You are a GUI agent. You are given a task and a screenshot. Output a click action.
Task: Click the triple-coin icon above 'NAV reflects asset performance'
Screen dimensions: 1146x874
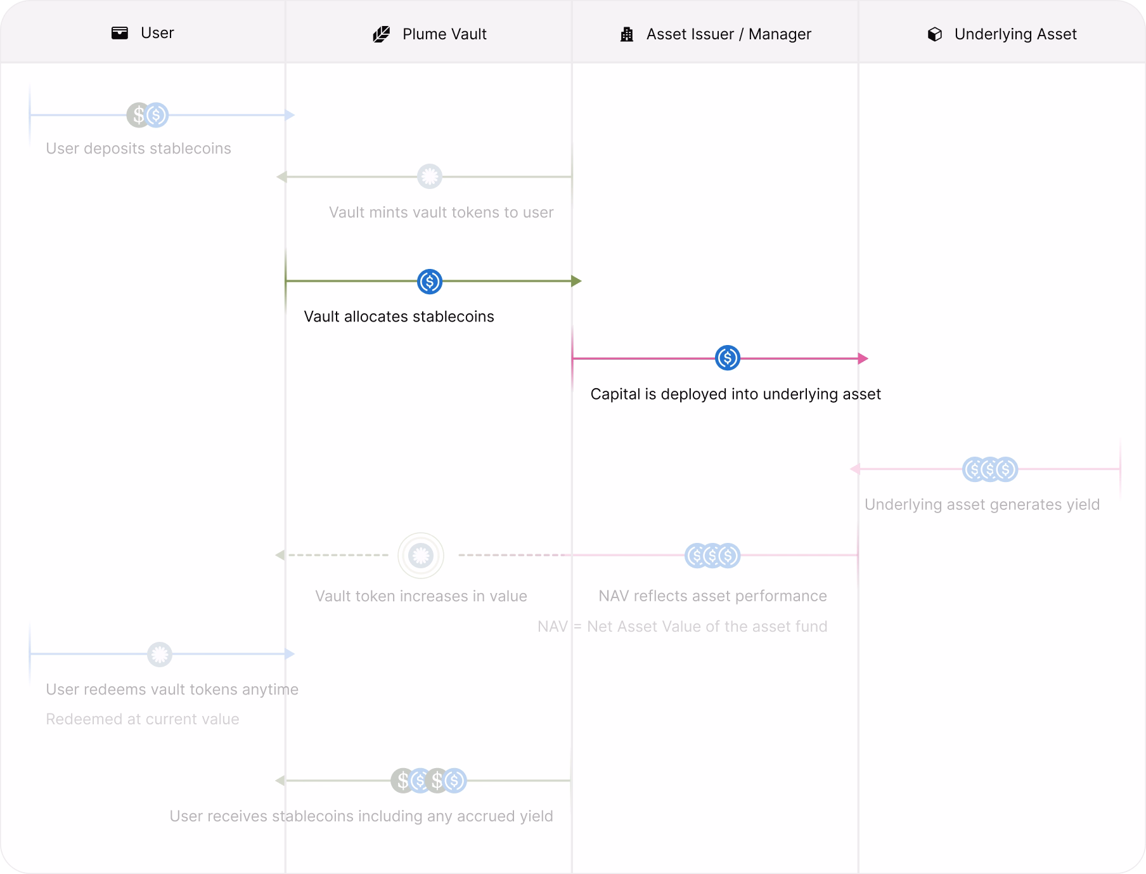(x=712, y=556)
